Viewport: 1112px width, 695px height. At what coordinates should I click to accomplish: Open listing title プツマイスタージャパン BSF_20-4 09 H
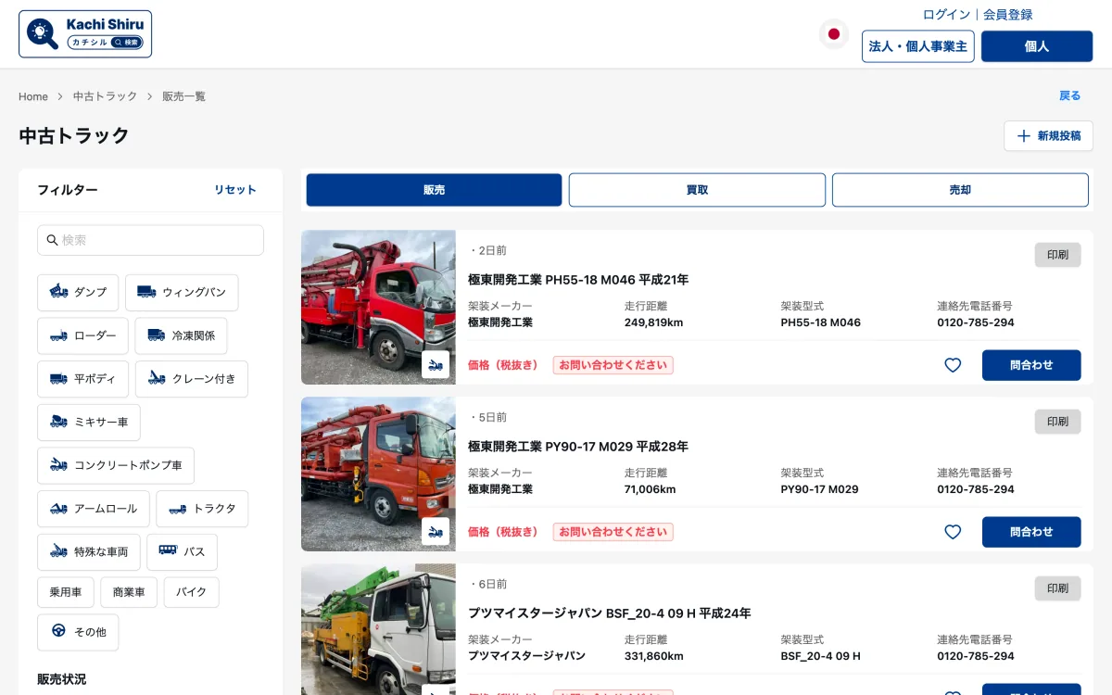click(610, 613)
